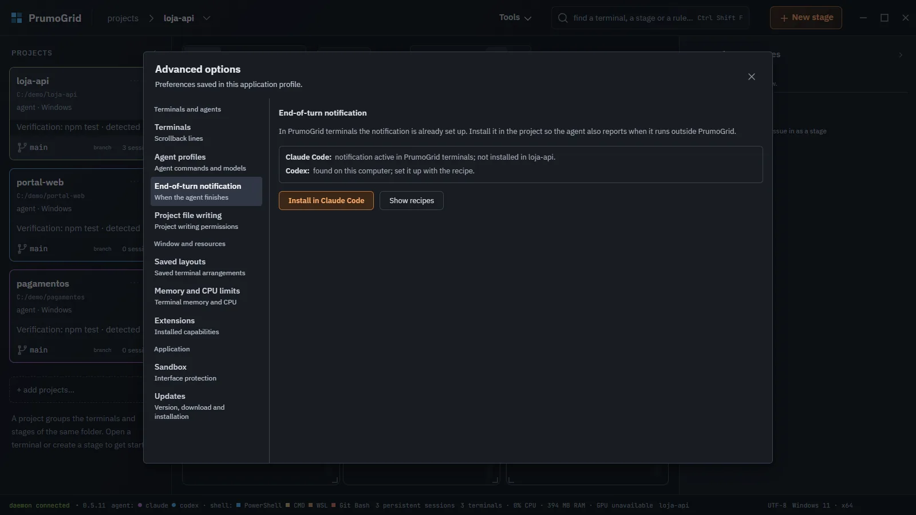
Task: Click the branch icon on pagamentos card
Action: tap(22, 350)
